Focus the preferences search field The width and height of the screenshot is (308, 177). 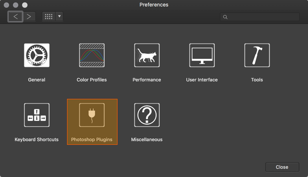(x=260, y=17)
